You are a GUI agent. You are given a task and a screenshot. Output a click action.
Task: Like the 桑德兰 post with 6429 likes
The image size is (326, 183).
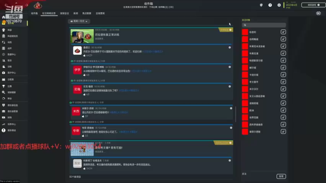(x=84, y=55)
